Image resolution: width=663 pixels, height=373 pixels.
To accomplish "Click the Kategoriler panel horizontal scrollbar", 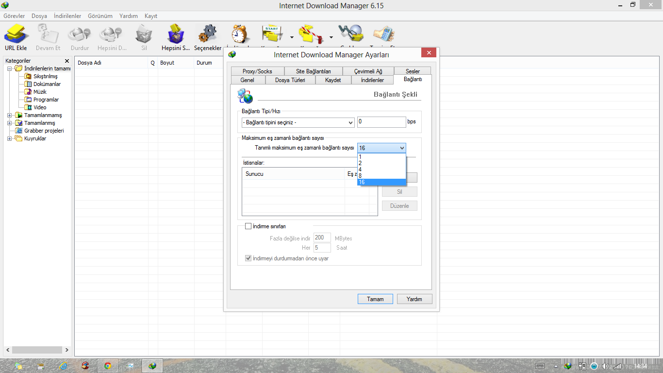I will (37, 350).
